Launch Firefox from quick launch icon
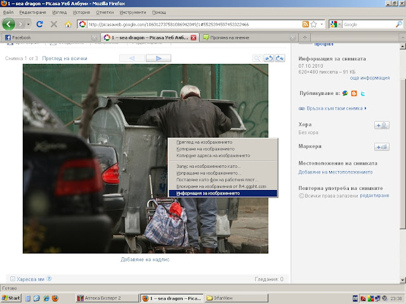The width and height of the screenshot is (406, 304). click(55, 298)
